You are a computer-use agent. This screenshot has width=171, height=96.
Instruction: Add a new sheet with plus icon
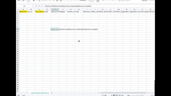tap(52, 93)
